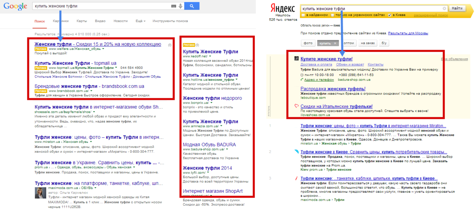The height and width of the screenshot is (209, 475).
Task: Expand arrow next to www.miraton.ua URL
Action: [x=91, y=141]
